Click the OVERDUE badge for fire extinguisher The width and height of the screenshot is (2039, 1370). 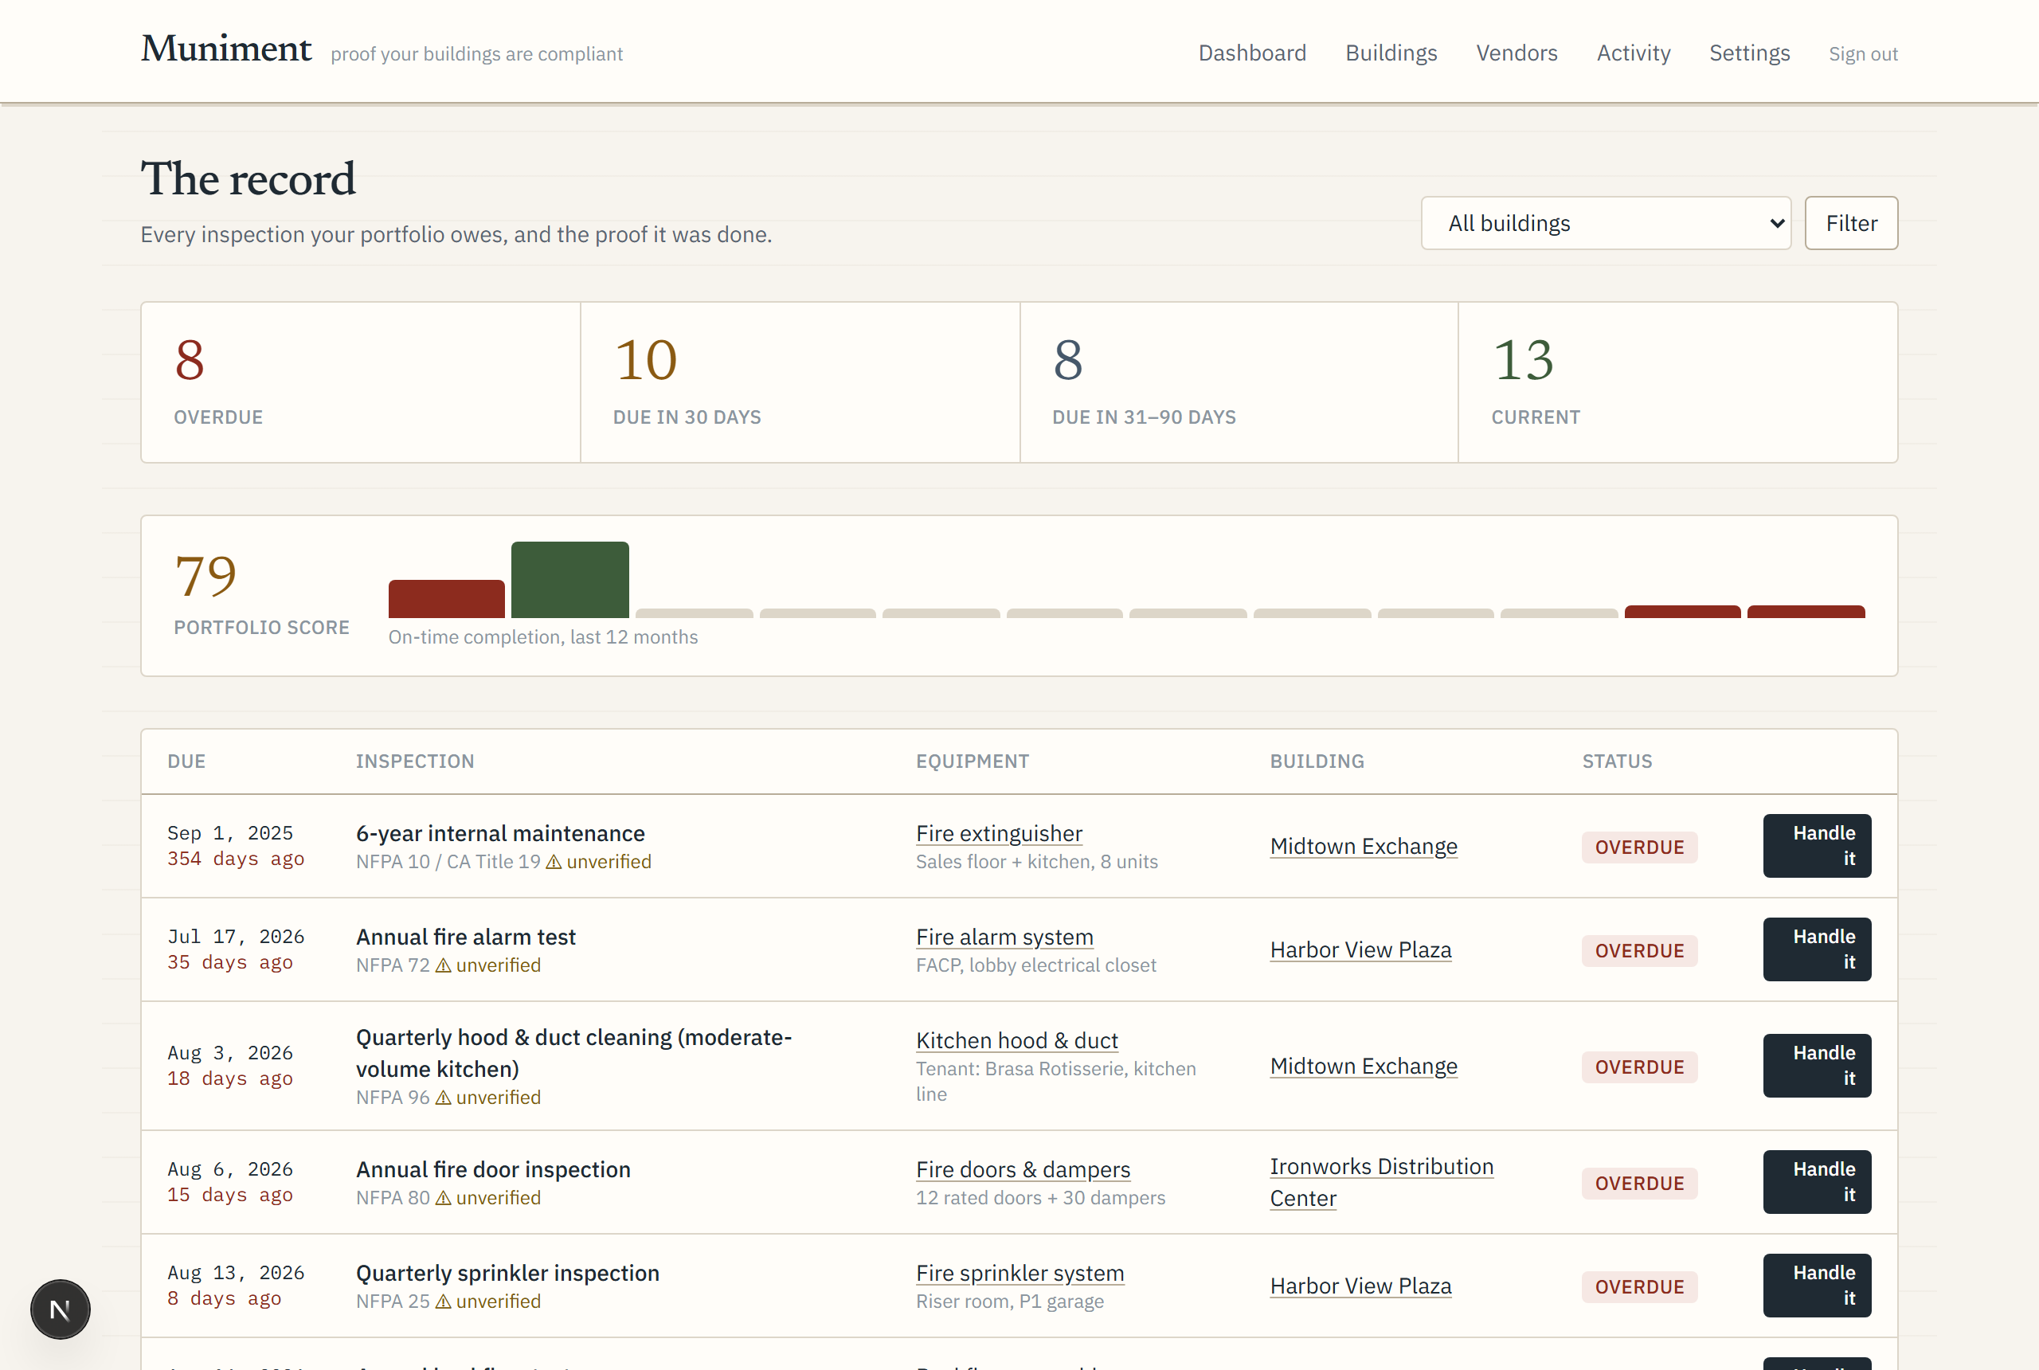click(1639, 847)
